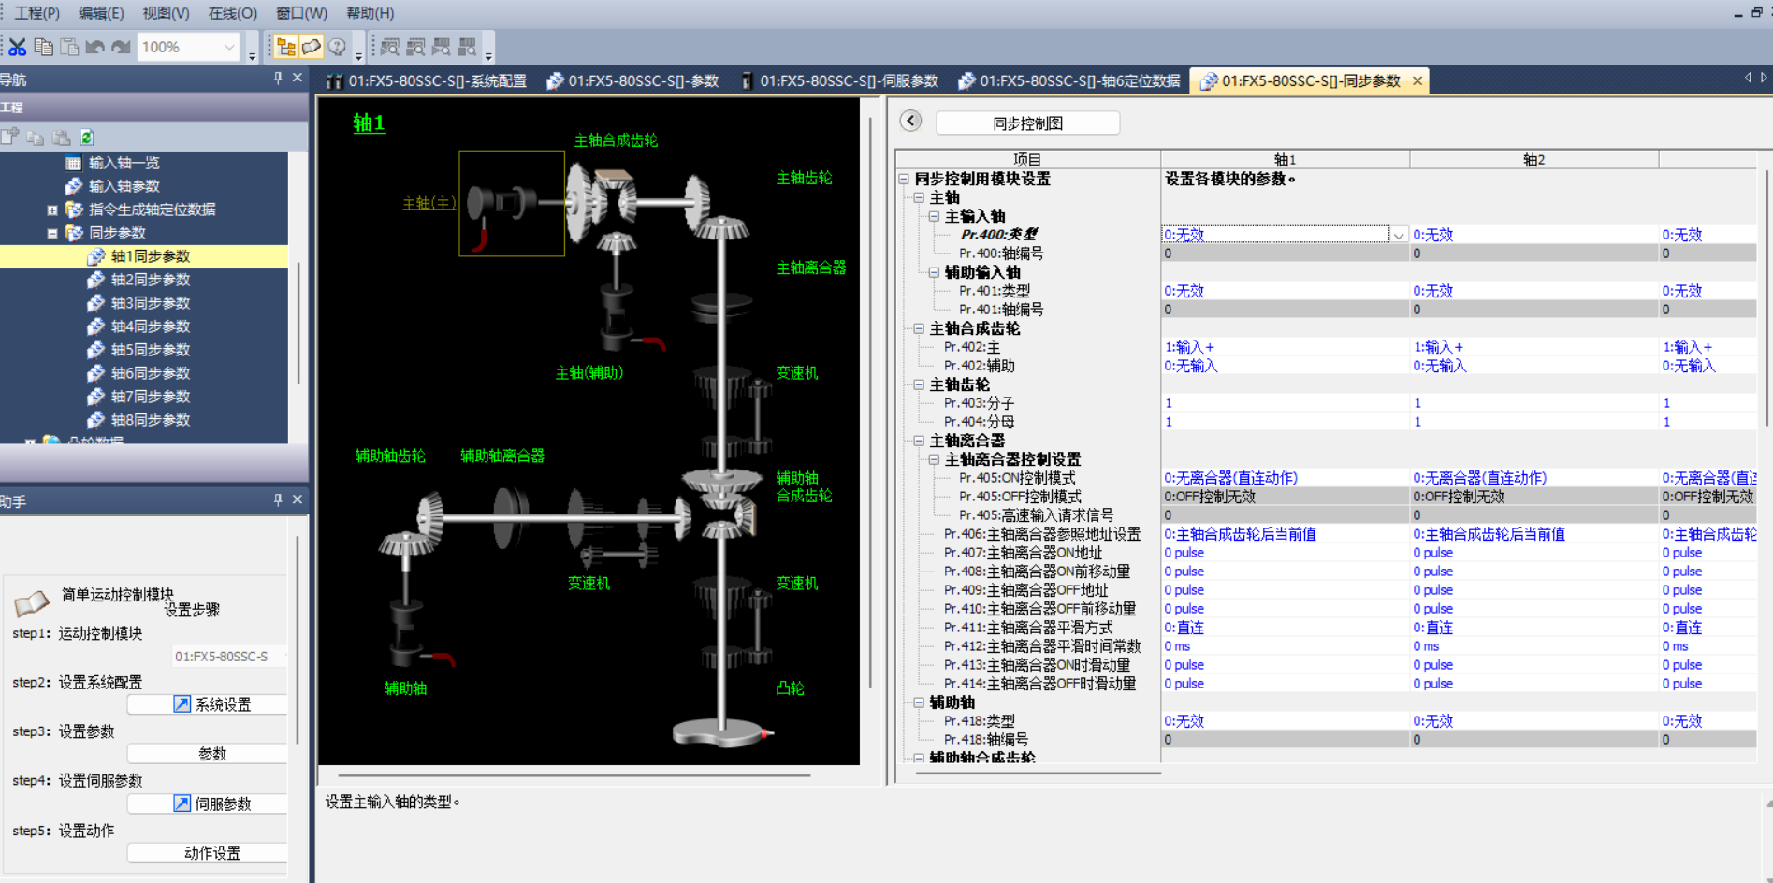
Task: Collapse the 同步参数 tree folder
Action: [x=52, y=233]
